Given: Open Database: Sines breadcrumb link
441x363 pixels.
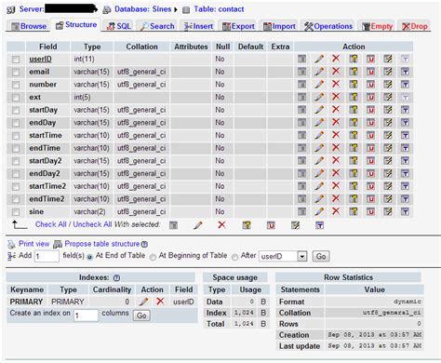Looking at the screenshot, I should (x=143, y=9).
